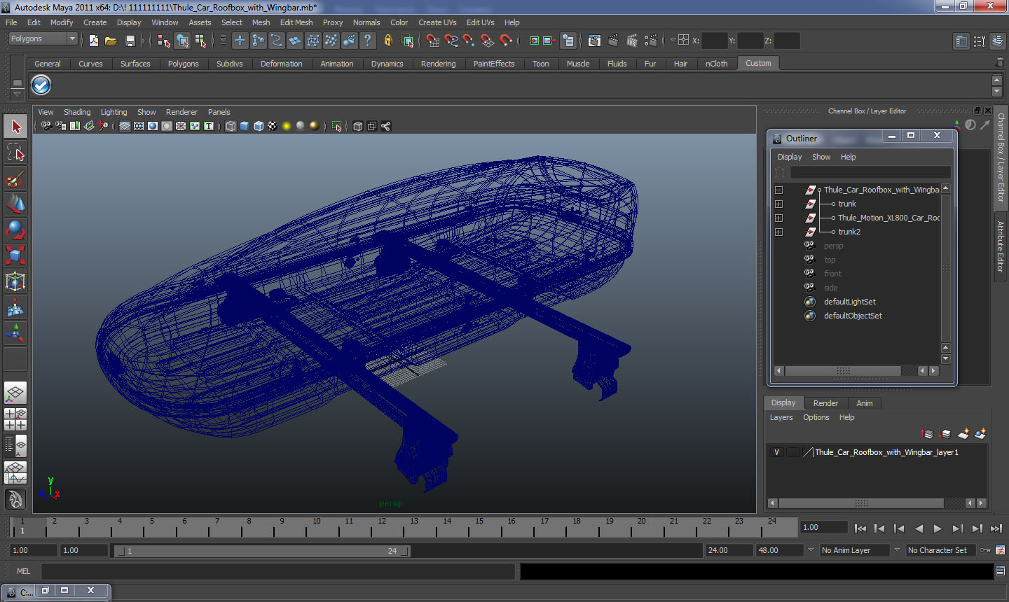Open a scene with the folder icon
The image size is (1009, 602).
tap(111, 41)
